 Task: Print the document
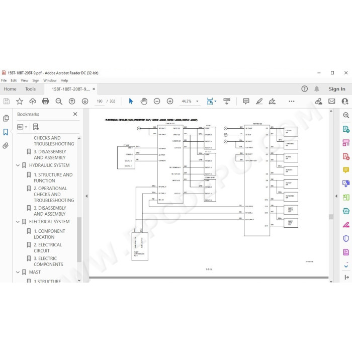tap(46, 101)
